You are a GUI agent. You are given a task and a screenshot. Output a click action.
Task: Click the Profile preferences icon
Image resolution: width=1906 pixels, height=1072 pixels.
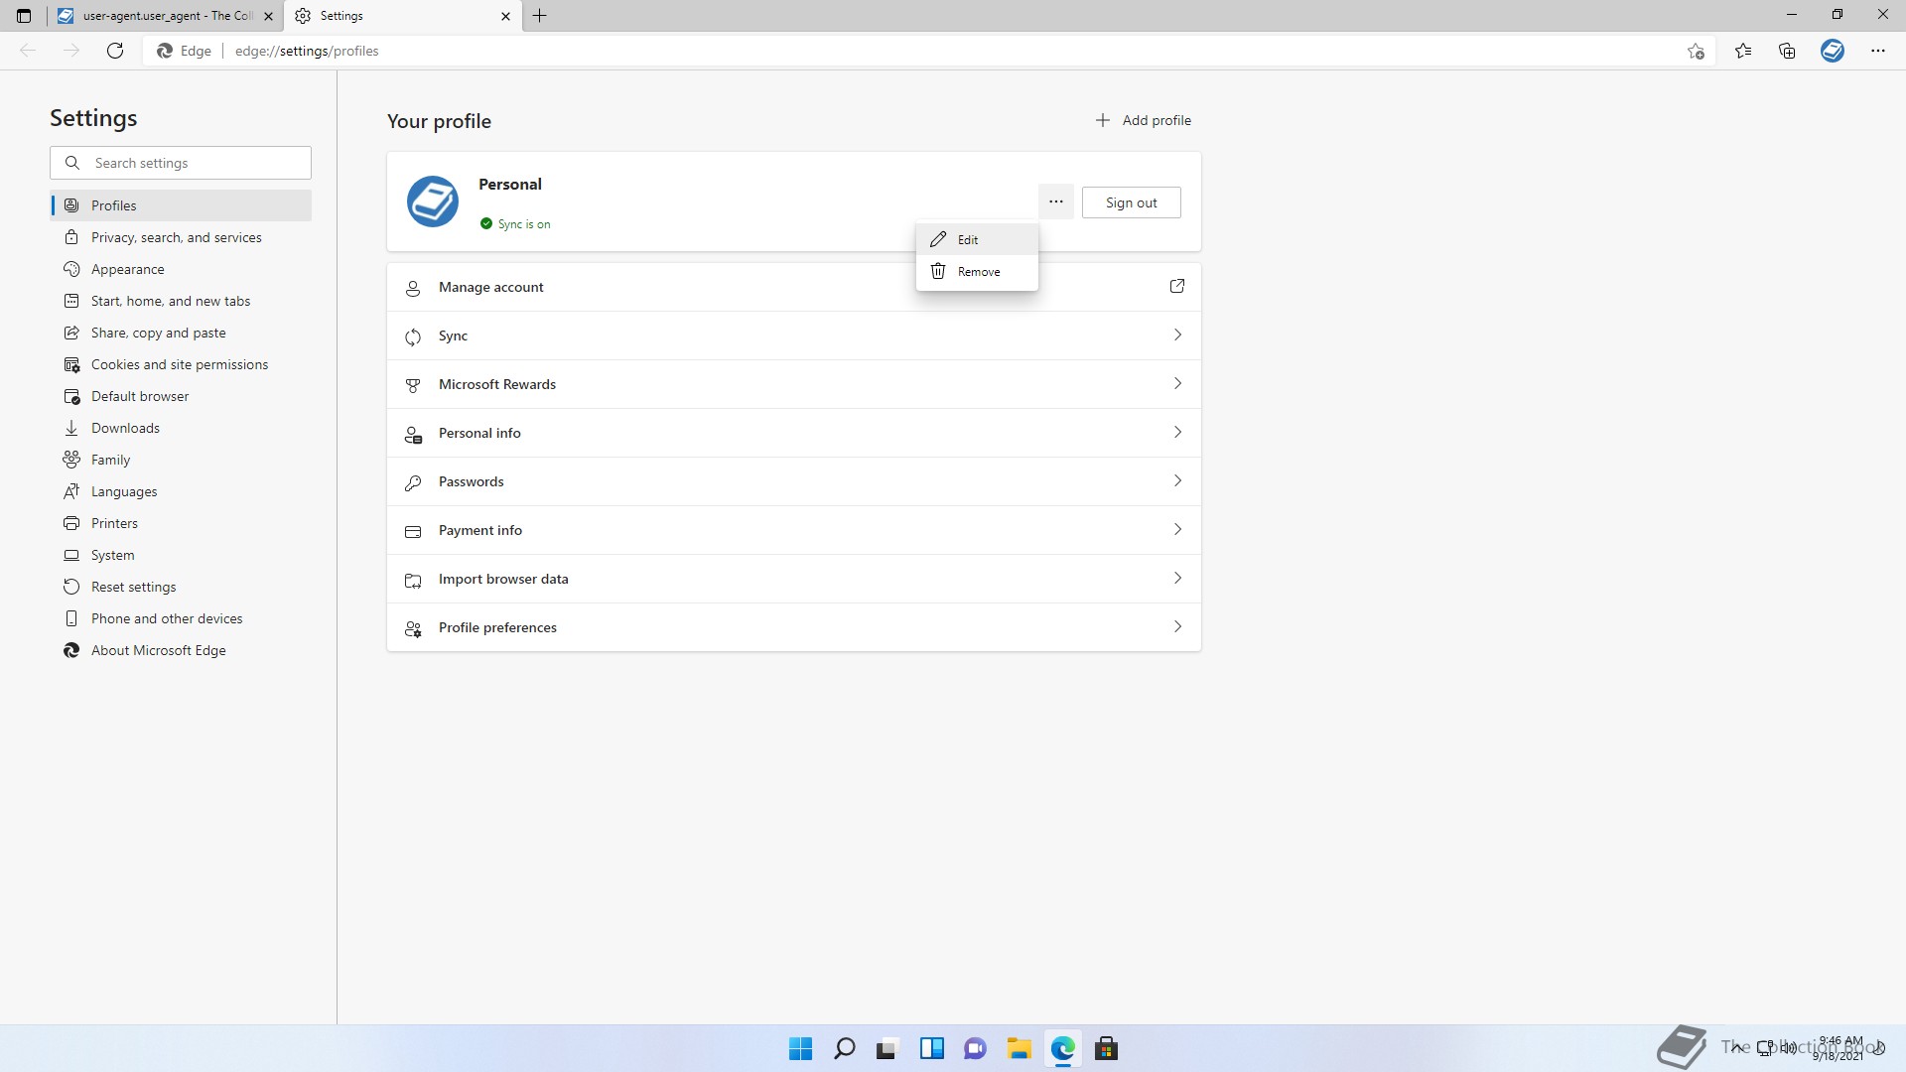click(413, 628)
